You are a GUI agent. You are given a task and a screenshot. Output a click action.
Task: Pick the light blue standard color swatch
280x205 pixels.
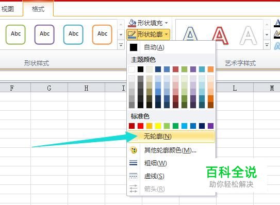click(x=184, y=126)
